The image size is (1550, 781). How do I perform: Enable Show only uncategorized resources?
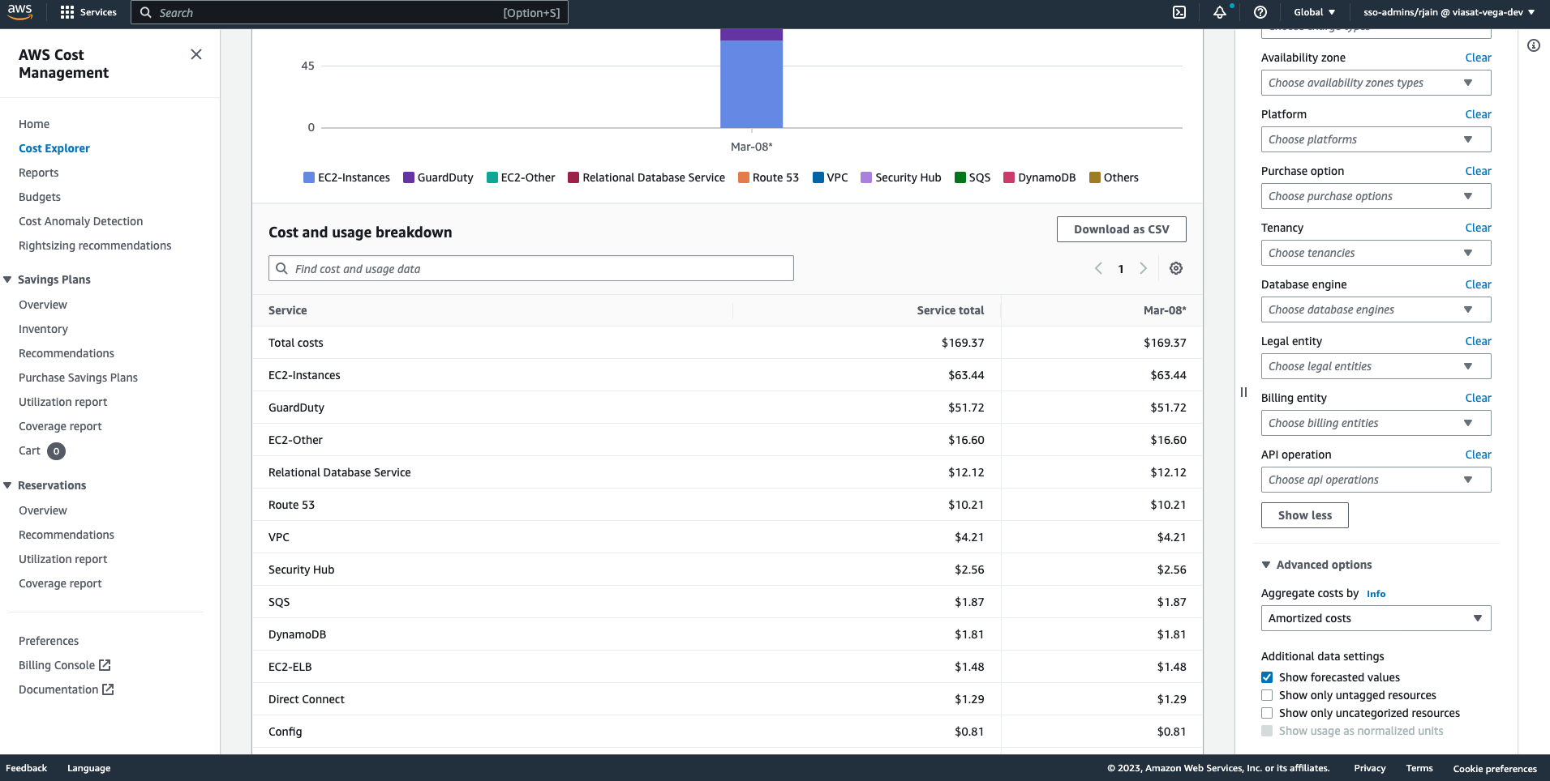1267,713
